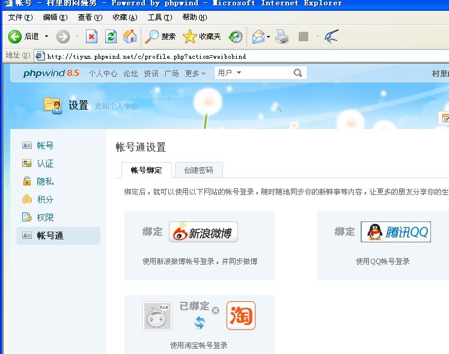Click the phpwind 8.5 logo
The height and width of the screenshot is (354, 449).
point(51,73)
